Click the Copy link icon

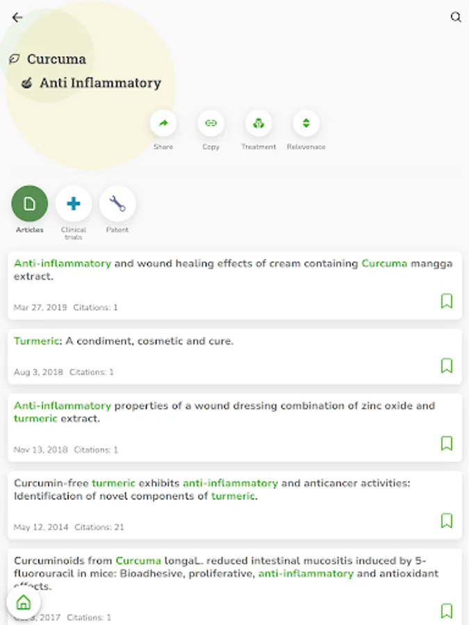[211, 124]
